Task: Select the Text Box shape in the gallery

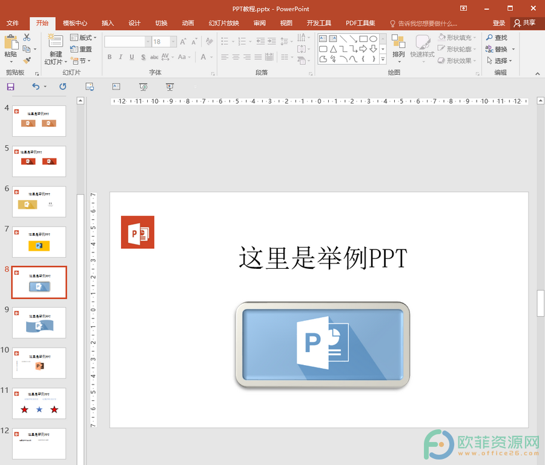Action: click(x=323, y=39)
